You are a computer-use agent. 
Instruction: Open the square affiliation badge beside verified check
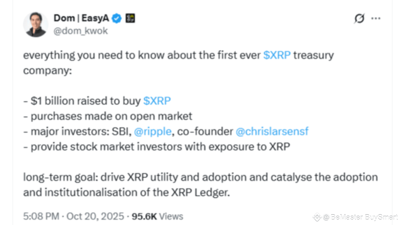coord(130,18)
